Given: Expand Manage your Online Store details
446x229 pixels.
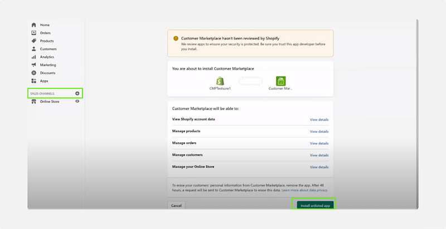Looking at the screenshot, I should pyautogui.click(x=319, y=167).
